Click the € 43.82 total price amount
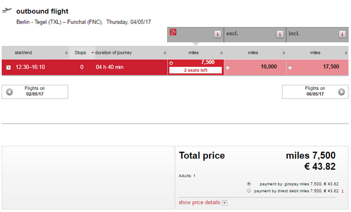351x212 pixels. (320, 167)
